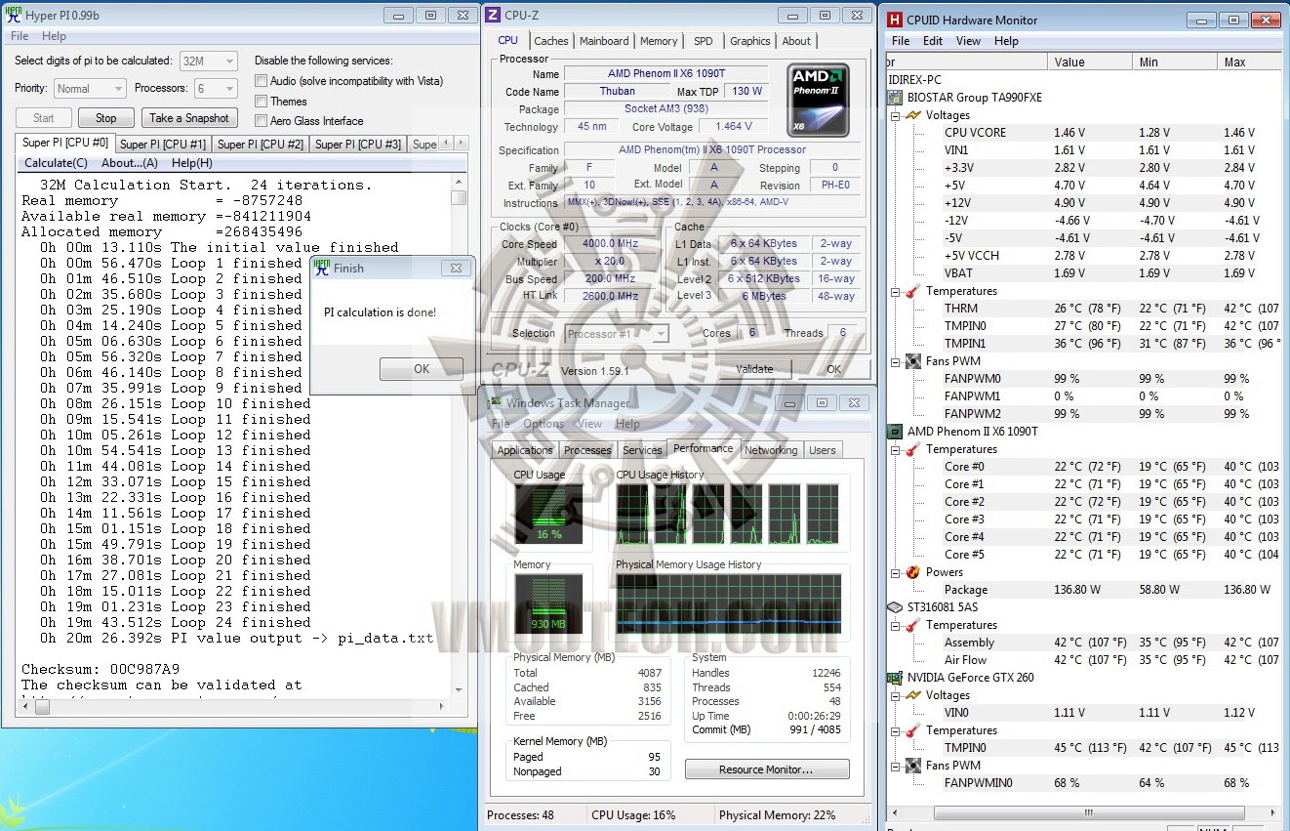Screen dimensions: 1290x831
Task: Select the Package power row in Hardware Monitor
Action: point(1083,590)
